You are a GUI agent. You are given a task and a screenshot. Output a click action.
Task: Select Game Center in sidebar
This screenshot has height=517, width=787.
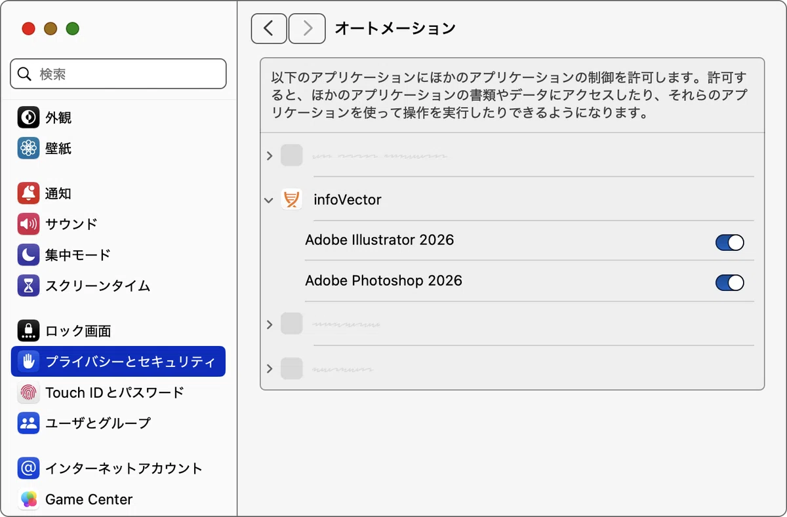[118, 499]
